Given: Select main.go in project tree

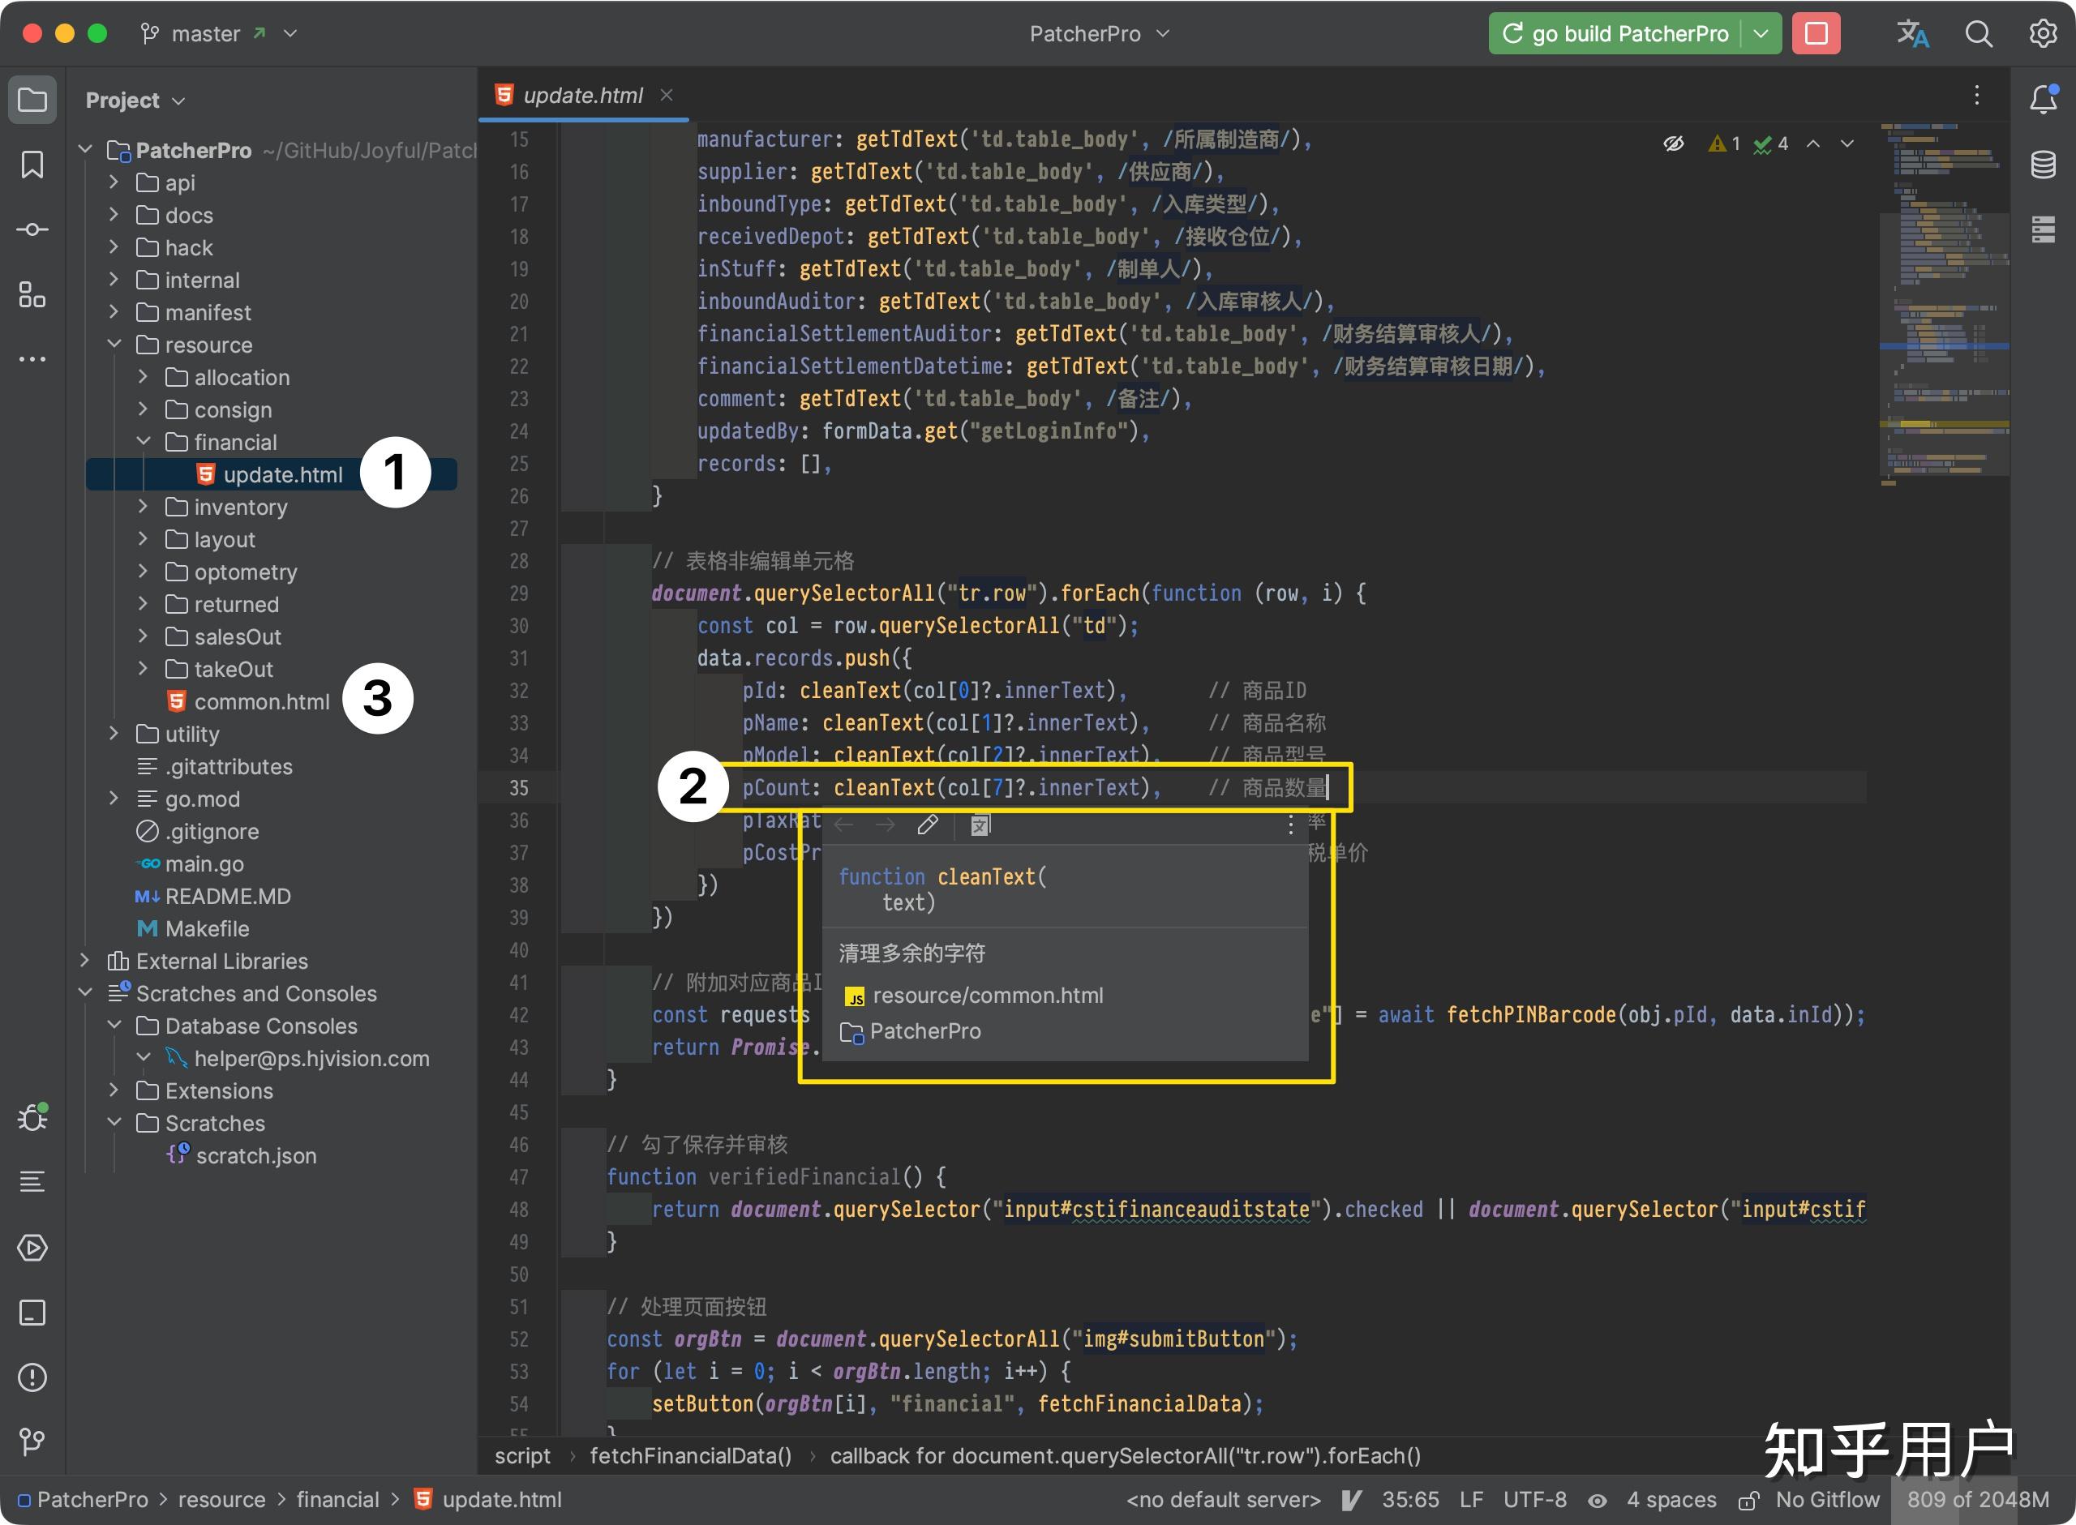Looking at the screenshot, I should 204,864.
